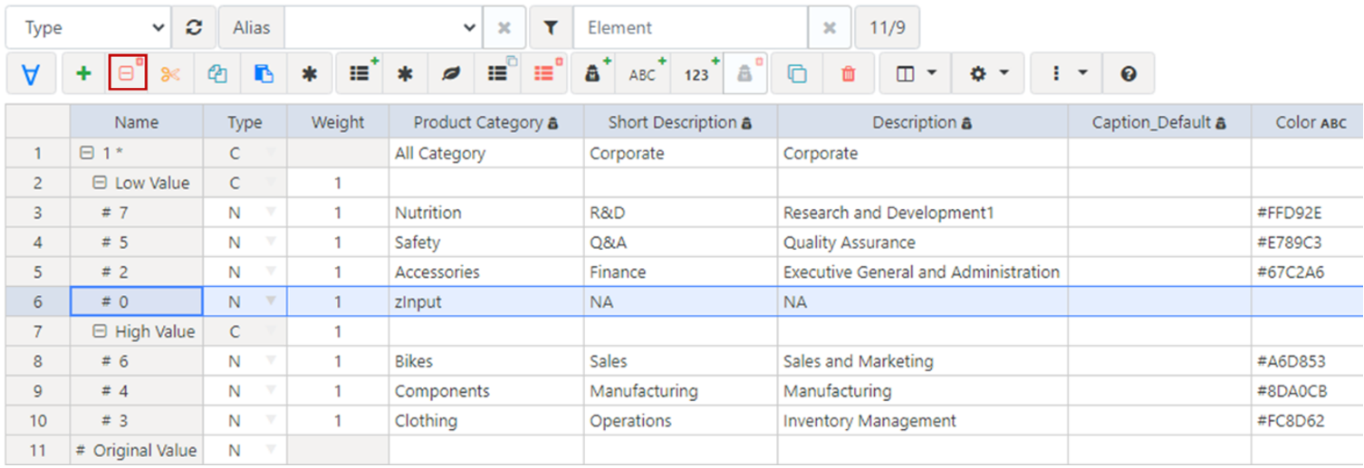
Task: Click the 'Bikes' cell
Action: (x=486, y=361)
